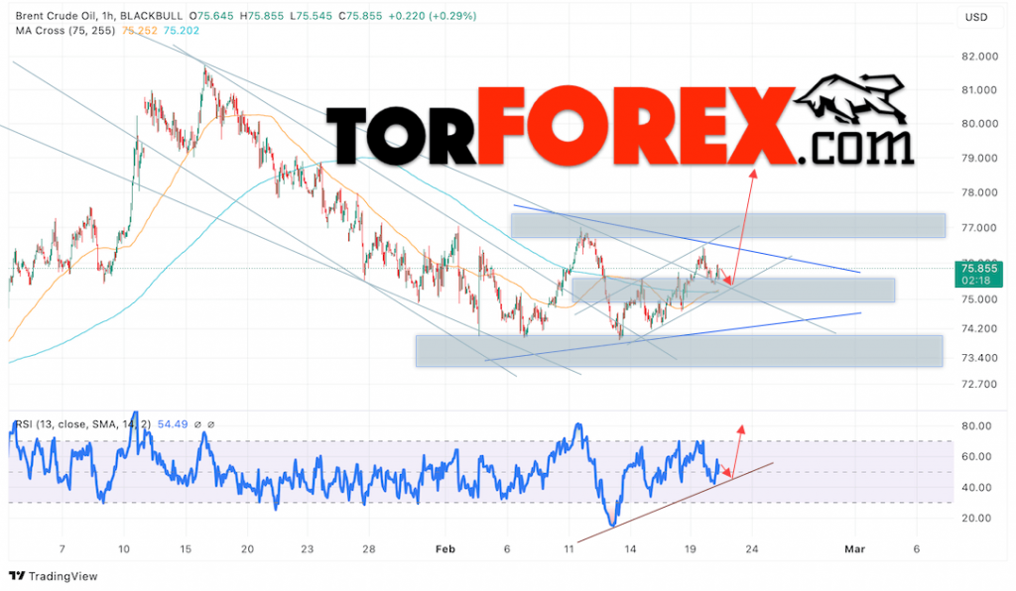1016x591 pixels.
Task: Click the RSI value 54.49
Action: [x=171, y=423]
